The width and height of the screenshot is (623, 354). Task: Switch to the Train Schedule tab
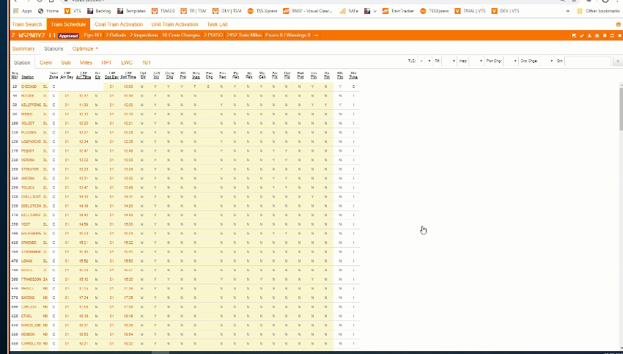68,24
